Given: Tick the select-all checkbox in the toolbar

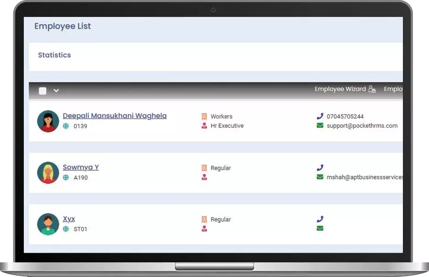Looking at the screenshot, I should click(x=43, y=91).
